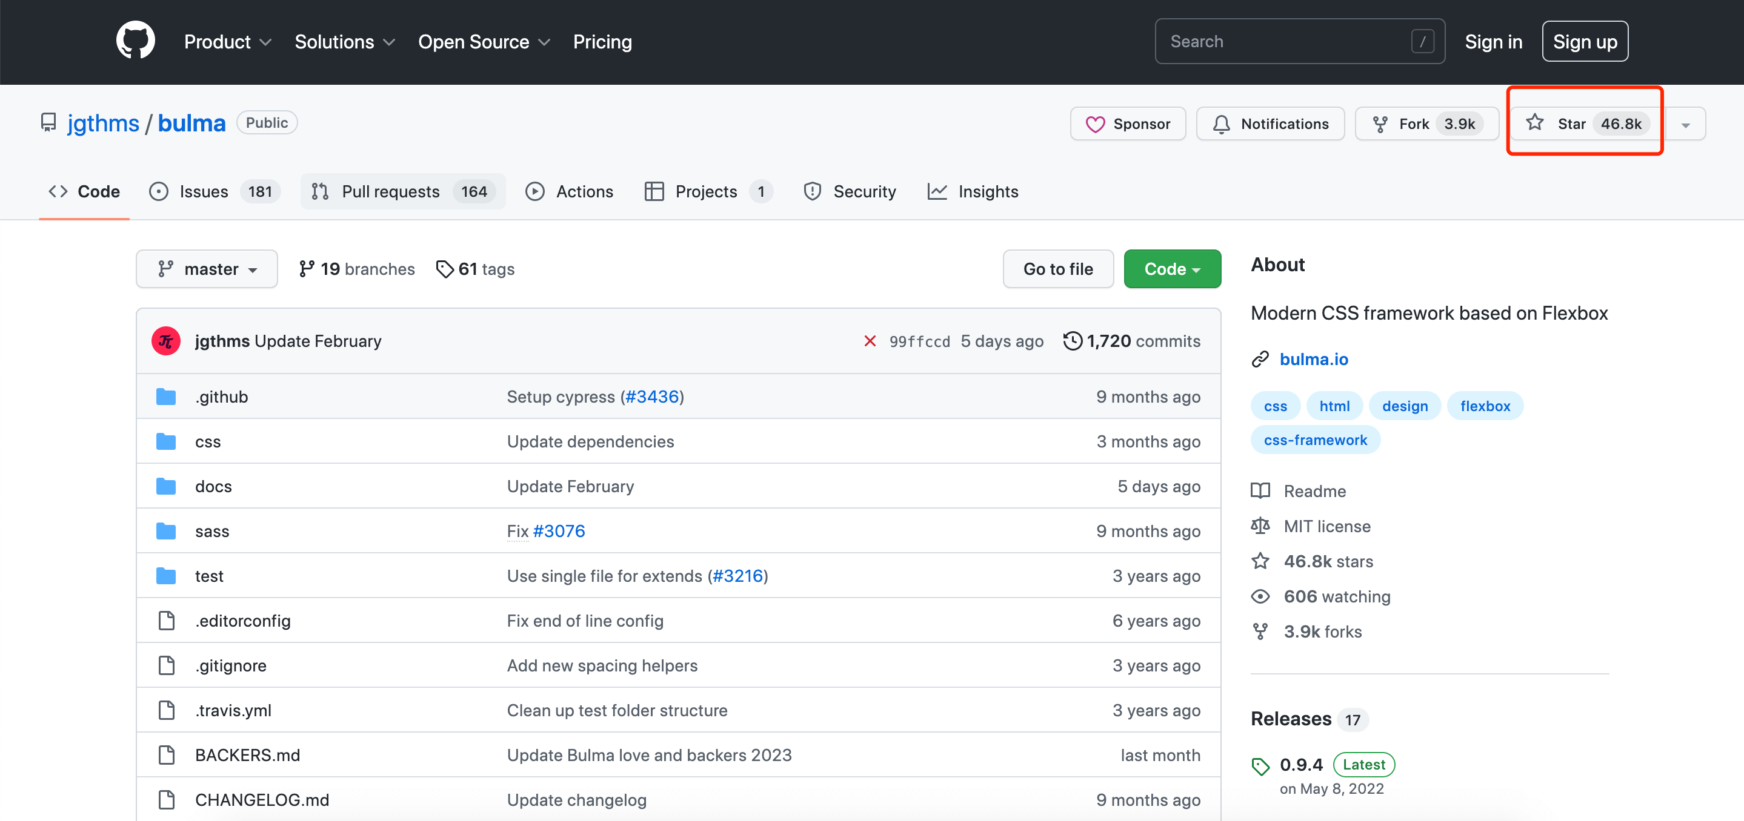Focus the Search input field
Viewport: 1744px width, 821px height.
click(x=1299, y=41)
